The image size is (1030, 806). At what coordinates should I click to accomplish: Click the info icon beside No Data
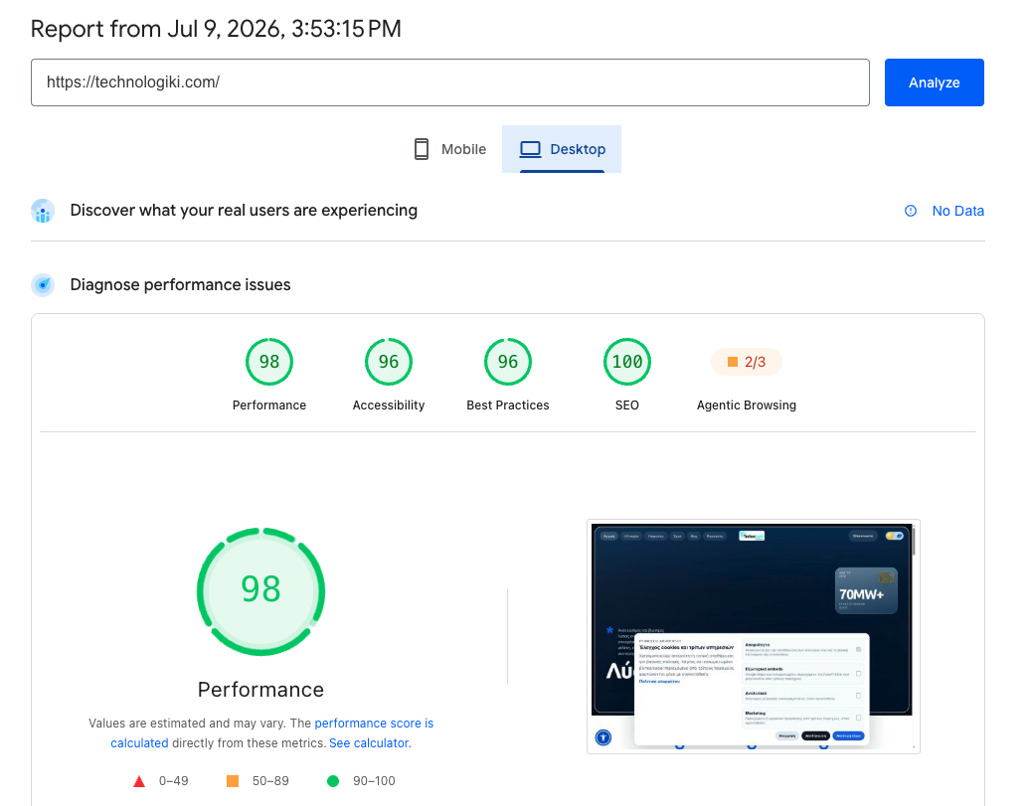click(x=911, y=211)
